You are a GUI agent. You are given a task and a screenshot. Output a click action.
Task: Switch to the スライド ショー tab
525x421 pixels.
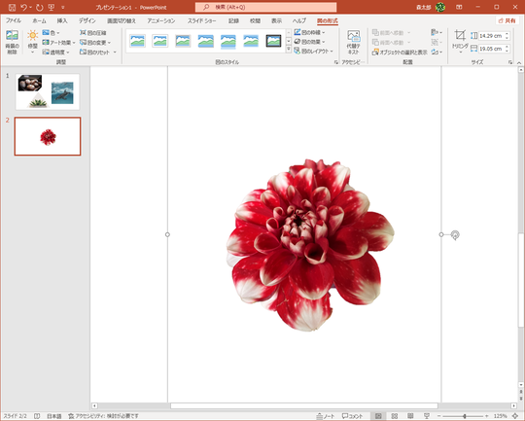[x=202, y=20]
